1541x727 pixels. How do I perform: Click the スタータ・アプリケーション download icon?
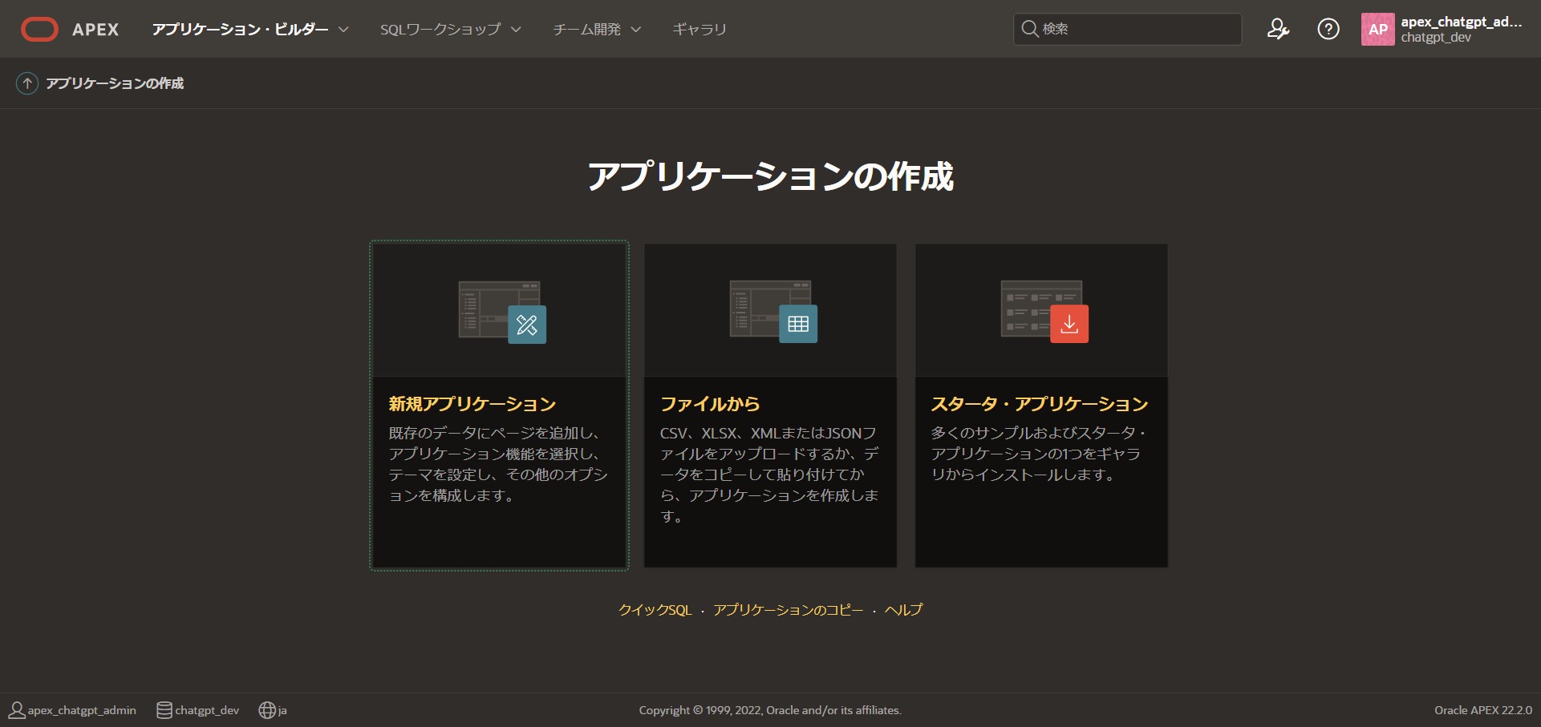(x=1069, y=324)
